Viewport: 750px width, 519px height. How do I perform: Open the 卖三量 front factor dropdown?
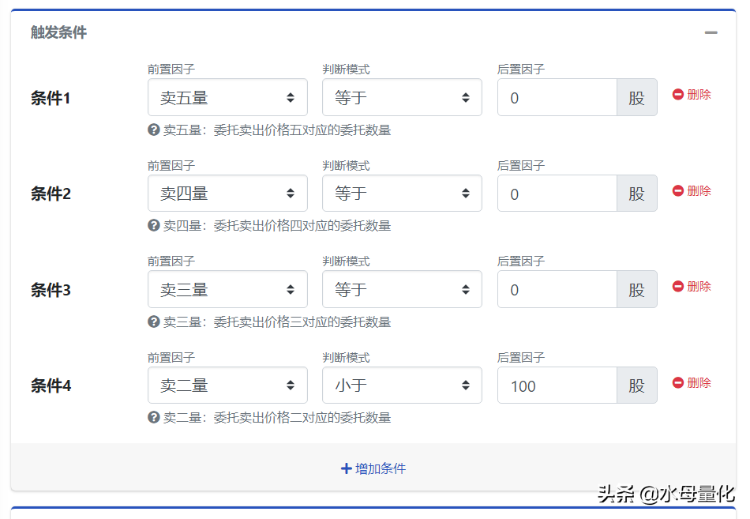click(x=227, y=290)
